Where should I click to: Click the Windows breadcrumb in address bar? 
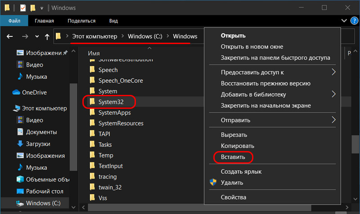185,36
